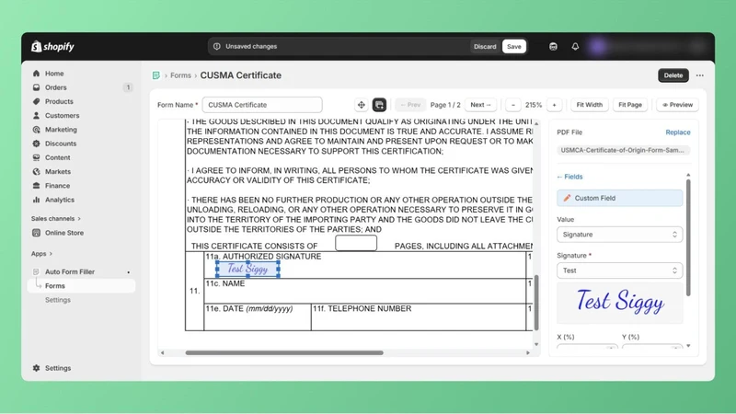Viewport: 736px width, 414px height.
Task: Click the Auto Form Filler app icon in breadcrumb
Action: point(156,75)
